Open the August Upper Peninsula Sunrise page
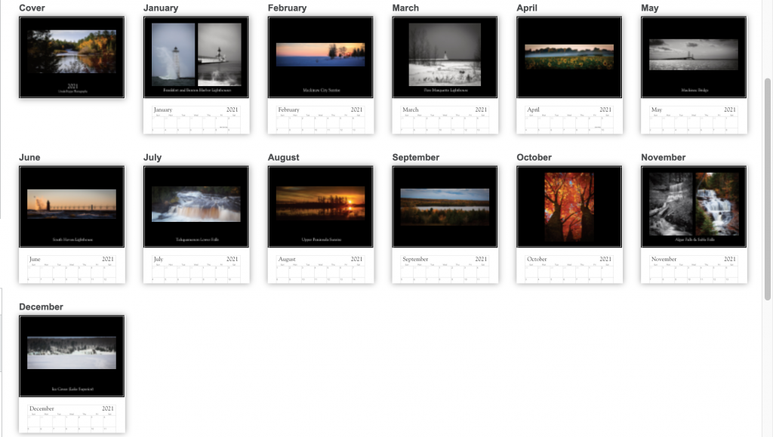Image resolution: width=773 pixels, height=437 pixels. click(320, 206)
